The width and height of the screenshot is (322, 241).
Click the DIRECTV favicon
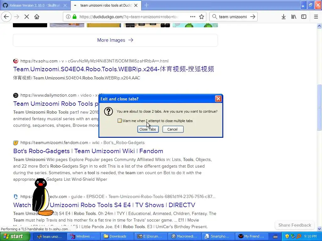(x=16, y=196)
